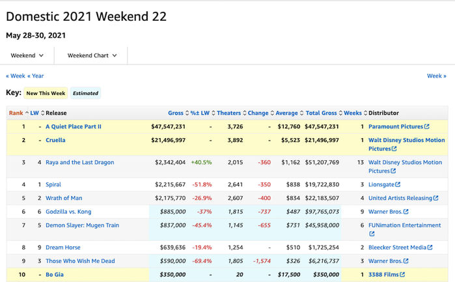Click the Estimated key badge
The height and width of the screenshot is (282, 455).
click(x=86, y=93)
